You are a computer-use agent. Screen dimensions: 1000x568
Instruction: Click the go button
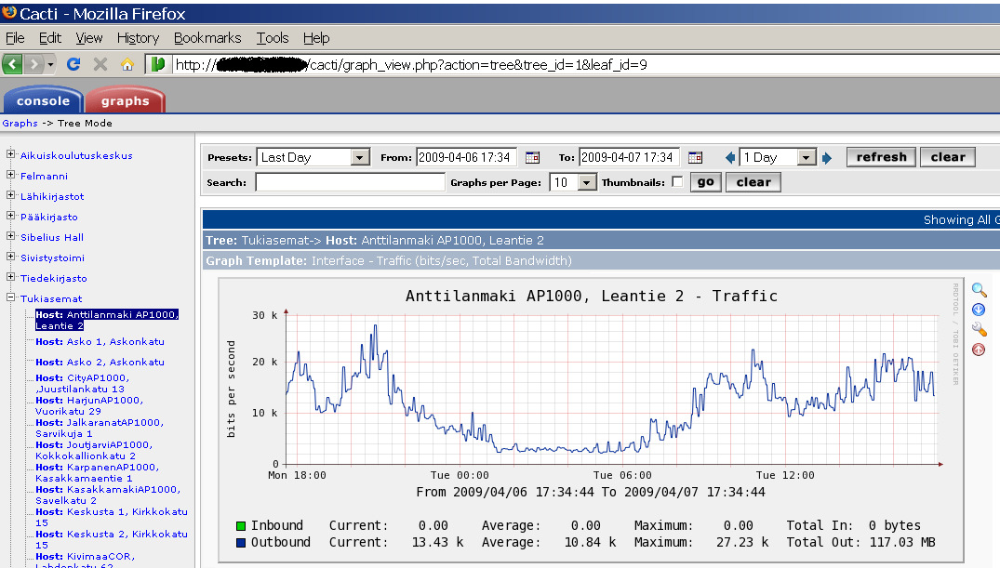click(706, 182)
